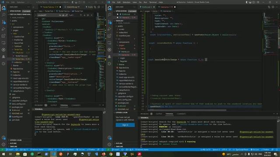280x157 pixels.
Task: Open Remote Explorer in left VS Code window
Action: 3,43
